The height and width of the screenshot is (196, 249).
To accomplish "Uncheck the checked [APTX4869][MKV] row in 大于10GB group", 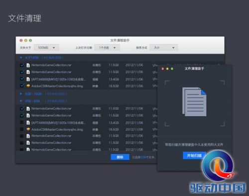I will point(22,79).
